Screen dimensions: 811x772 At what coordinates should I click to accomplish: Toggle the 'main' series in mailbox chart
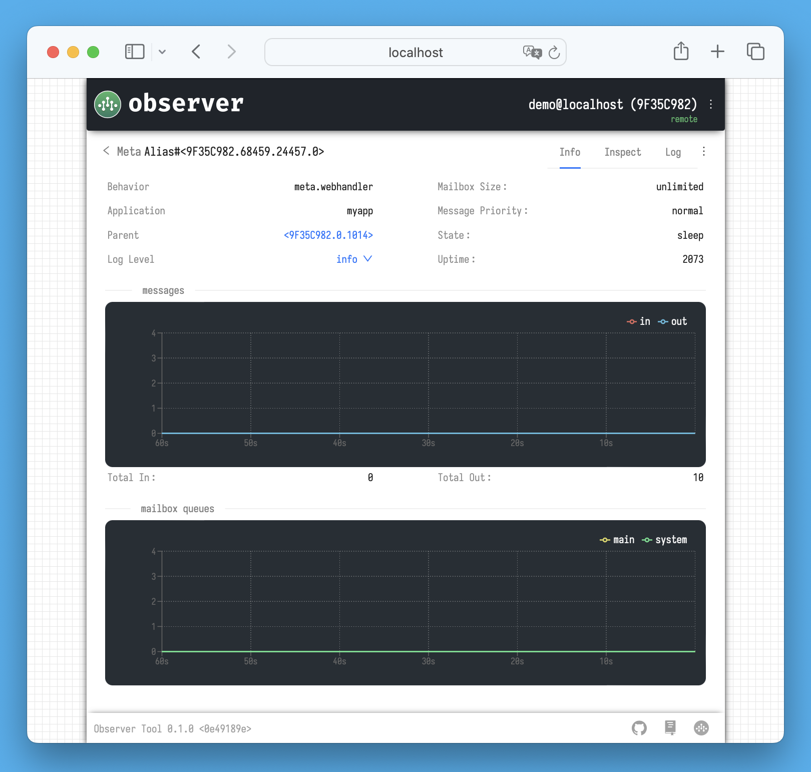click(617, 540)
